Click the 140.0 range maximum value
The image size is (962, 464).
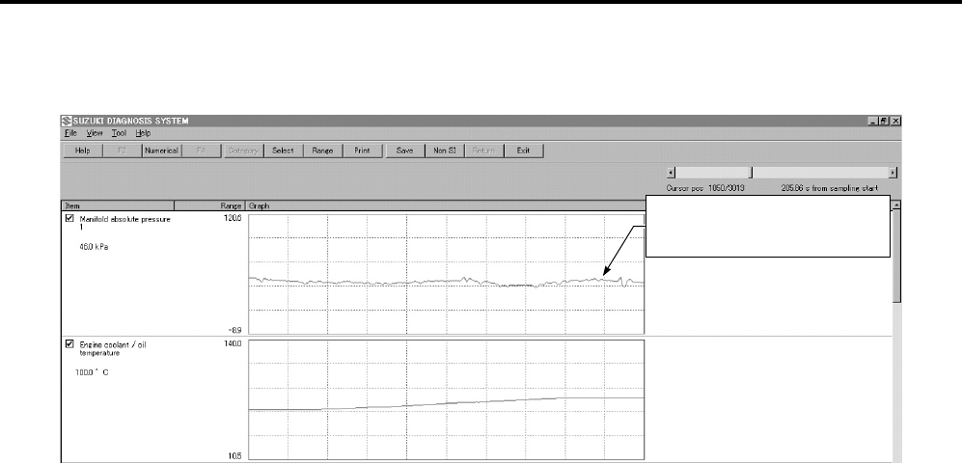[x=234, y=343]
